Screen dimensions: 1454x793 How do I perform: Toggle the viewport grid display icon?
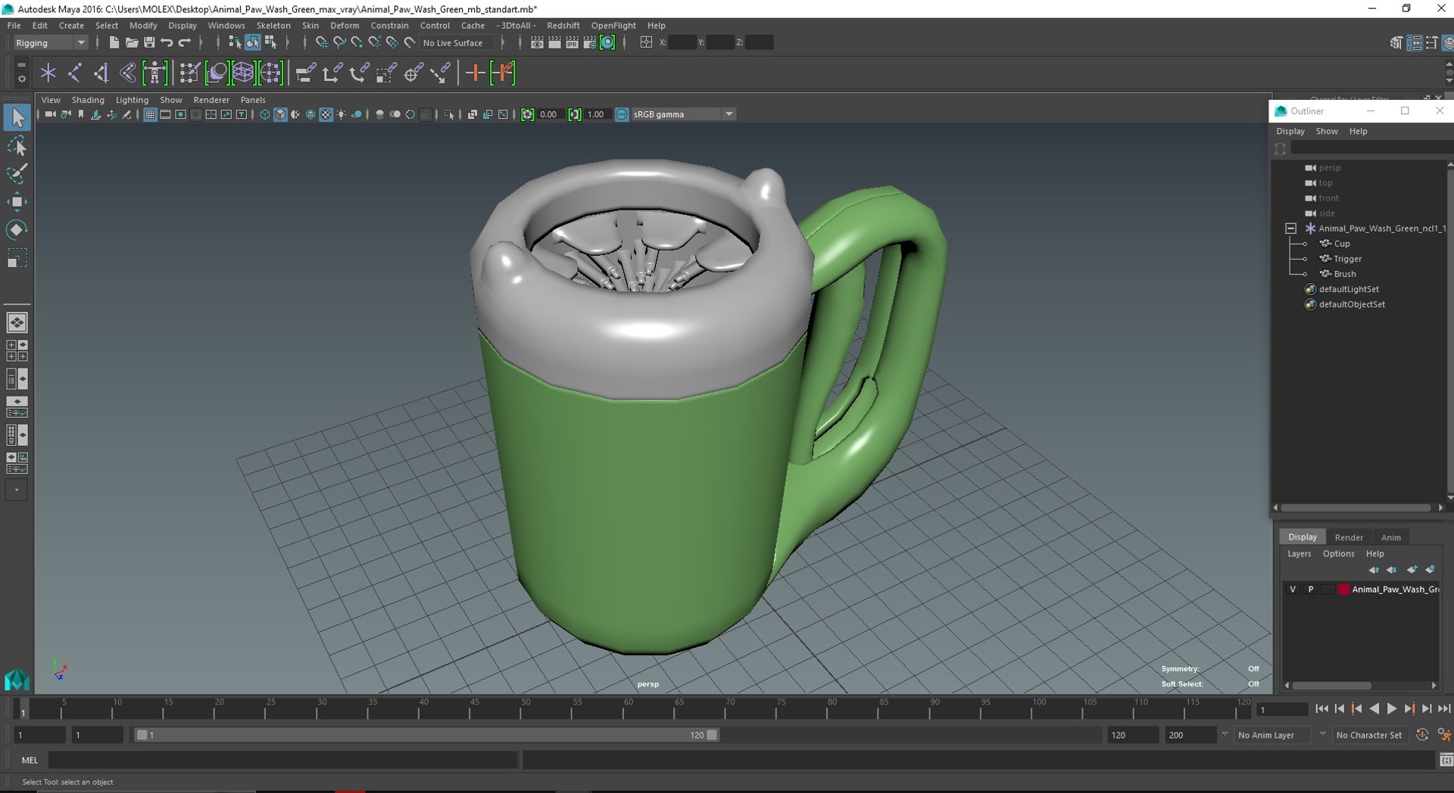tap(150, 114)
